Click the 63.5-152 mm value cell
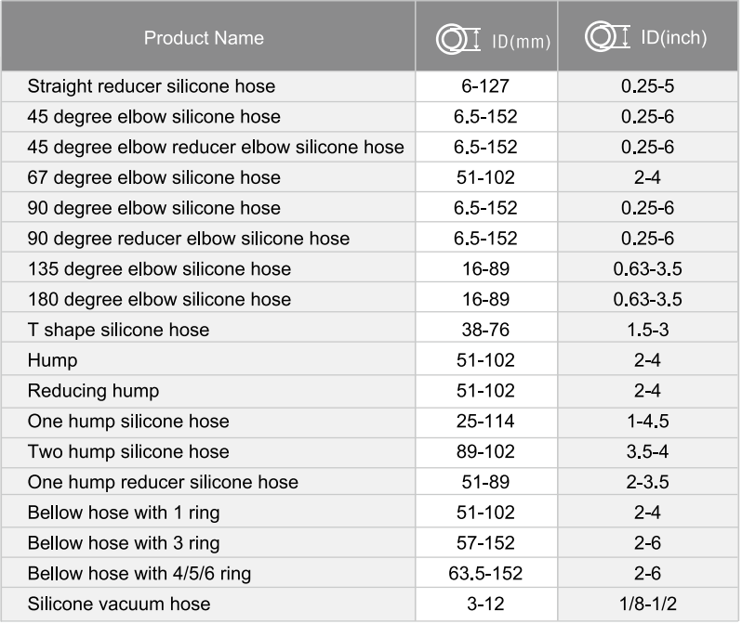742x624 pixels. pyautogui.click(x=486, y=574)
